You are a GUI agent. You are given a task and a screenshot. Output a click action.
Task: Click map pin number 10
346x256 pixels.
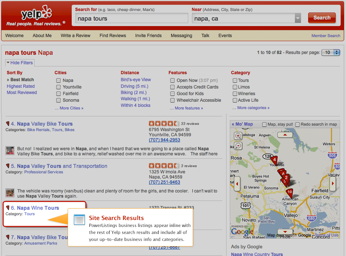click(289, 192)
